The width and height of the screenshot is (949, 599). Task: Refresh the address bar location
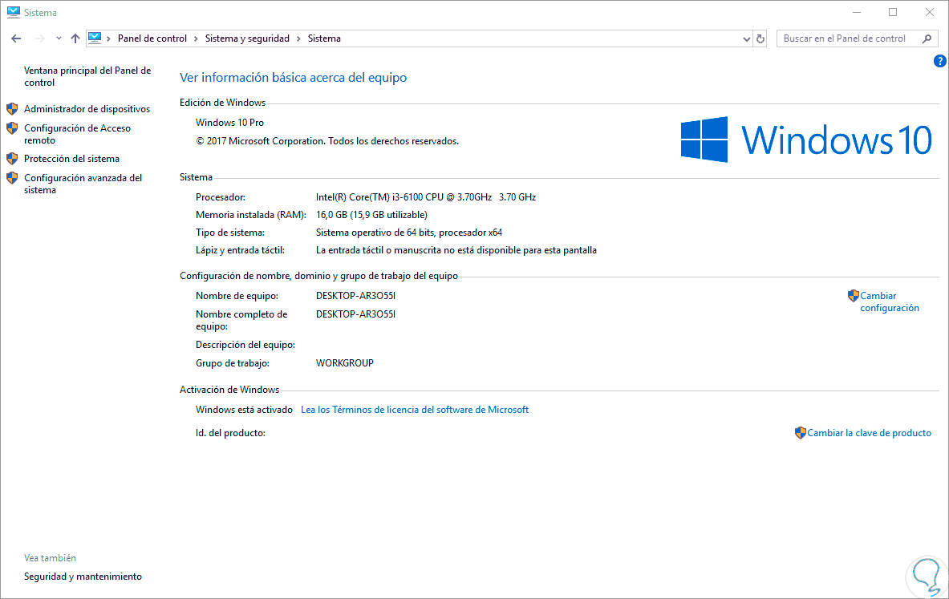[760, 38]
